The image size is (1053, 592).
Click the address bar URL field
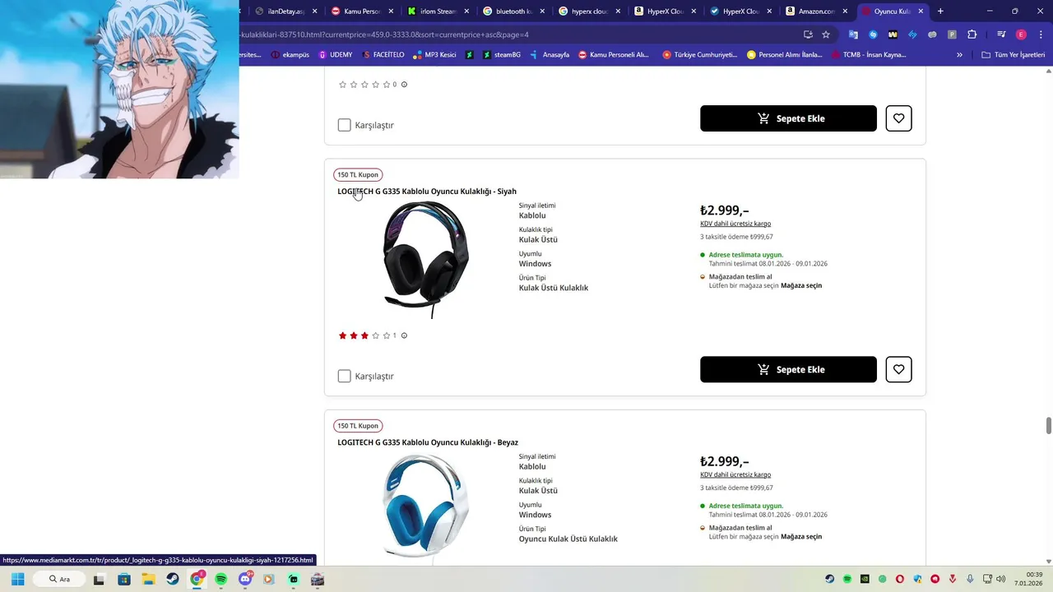click(x=518, y=35)
